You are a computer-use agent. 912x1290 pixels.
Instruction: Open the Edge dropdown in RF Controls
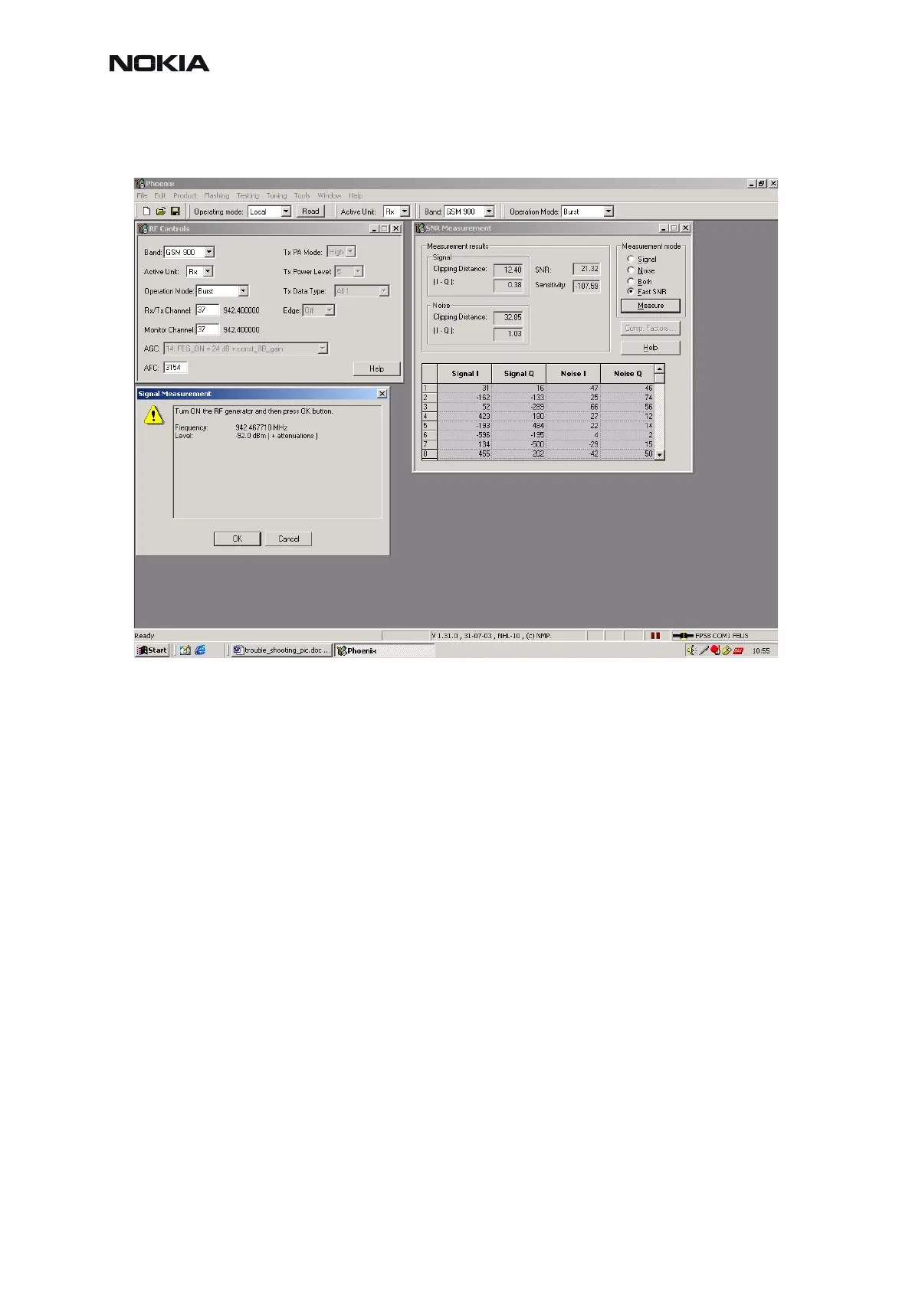(330, 310)
